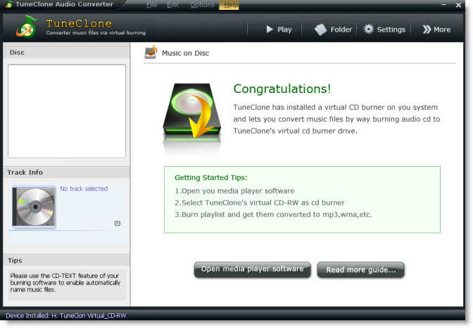The height and width of the screenshot is (328, 473).
Task: Open Settings with the gear icon
Action: [x=384, y=30]
